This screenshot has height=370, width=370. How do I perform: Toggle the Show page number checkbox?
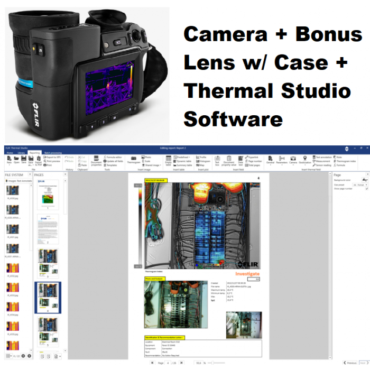tap(366, 189)
